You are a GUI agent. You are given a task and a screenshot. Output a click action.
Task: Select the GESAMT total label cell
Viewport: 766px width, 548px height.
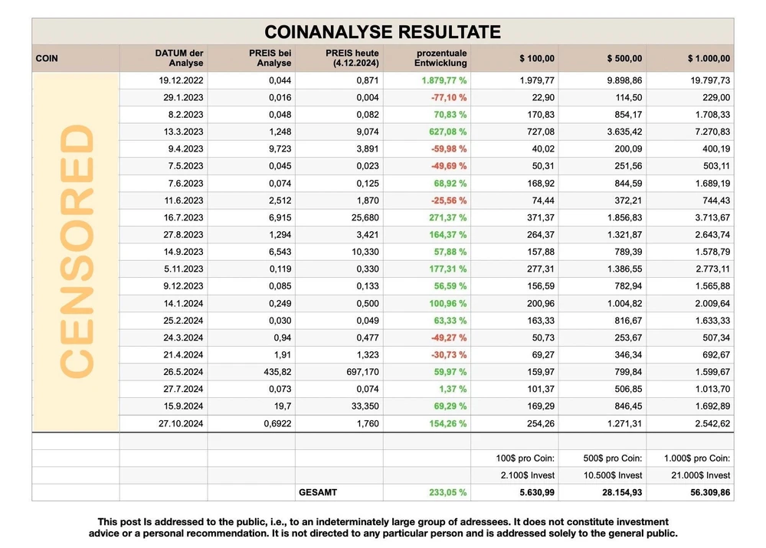(x=316, y=493)
